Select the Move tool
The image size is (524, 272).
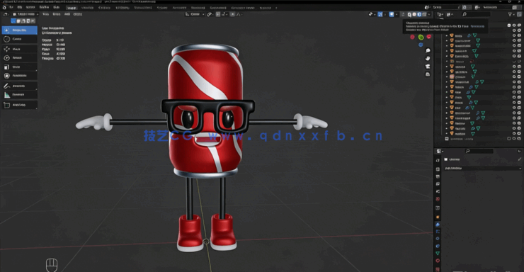(19, 49)
